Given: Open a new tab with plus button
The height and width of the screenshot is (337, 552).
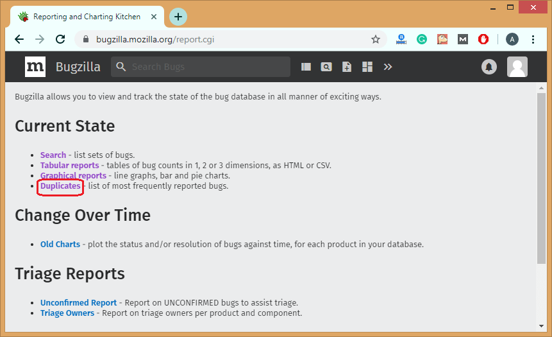Looking at the screenshot, I should [178, 17].
